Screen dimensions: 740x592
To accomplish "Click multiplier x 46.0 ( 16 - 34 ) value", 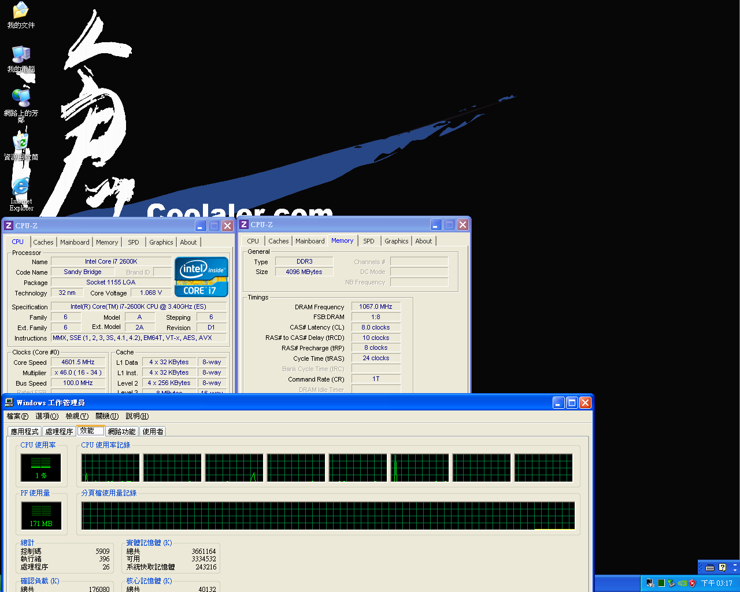I will tap(78, 372).
